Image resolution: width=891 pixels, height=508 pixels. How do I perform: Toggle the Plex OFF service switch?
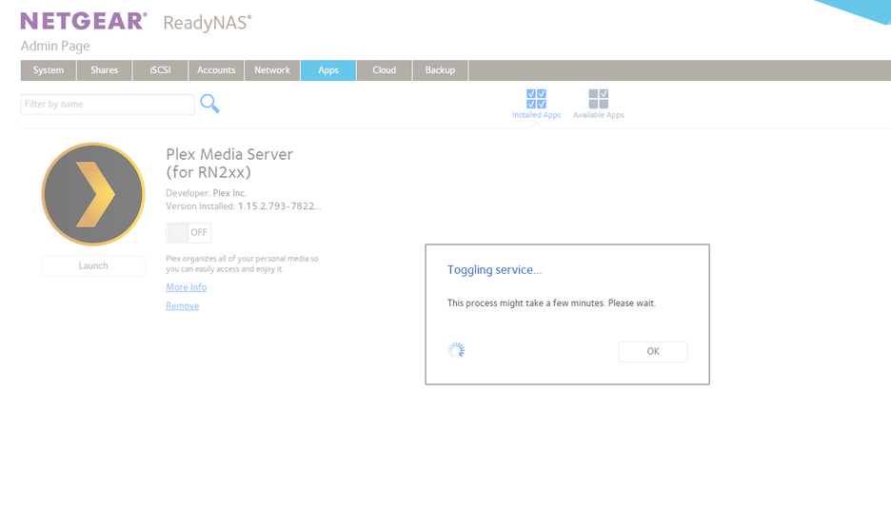[x=188, y=233]
